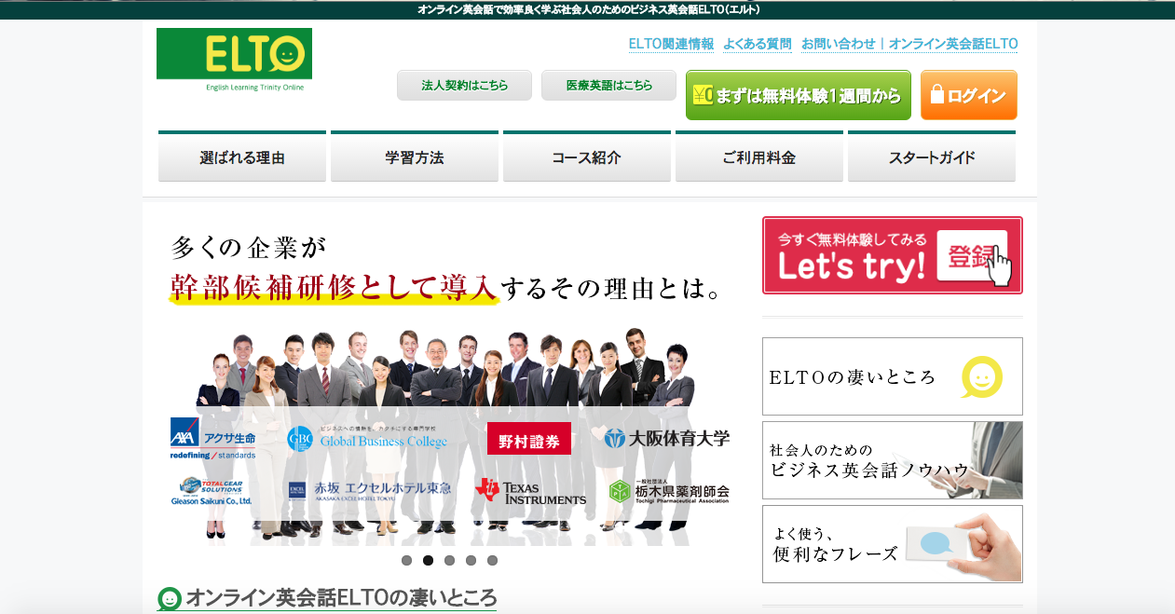Click the Let's try! registration banner
Screen dimensions: 1175x614
tap(893, 255)
